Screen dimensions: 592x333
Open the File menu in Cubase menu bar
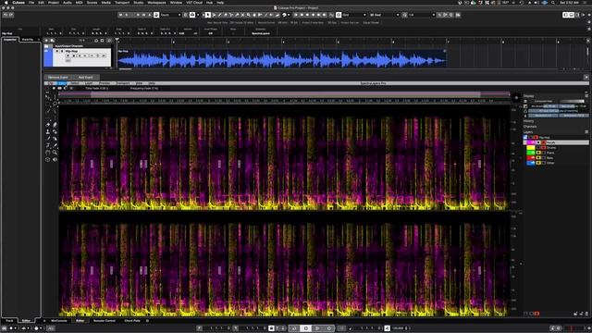(31, 2)
